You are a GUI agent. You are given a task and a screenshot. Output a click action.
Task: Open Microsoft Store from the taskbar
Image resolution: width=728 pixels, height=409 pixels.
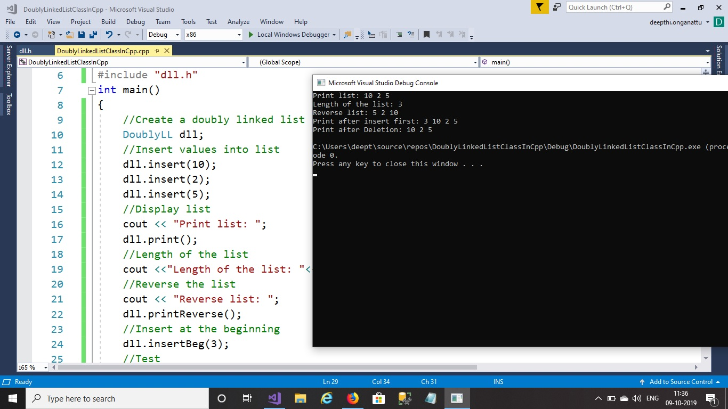(x=378, y=398)
